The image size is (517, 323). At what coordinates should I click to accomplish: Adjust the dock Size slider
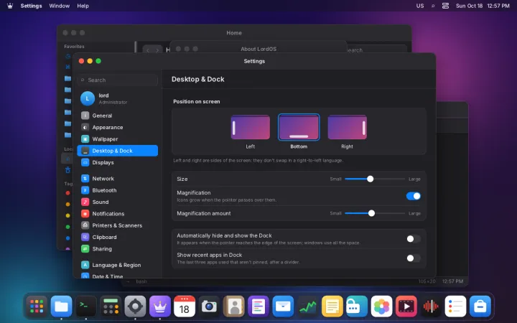(375, 179)
